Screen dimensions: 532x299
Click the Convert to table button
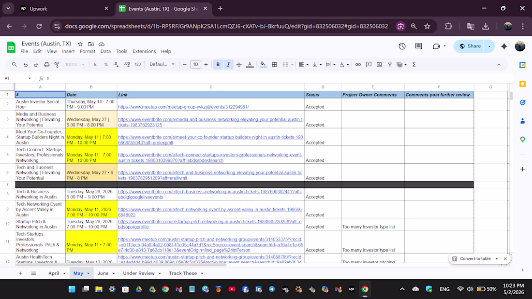(x=472, y=258)
